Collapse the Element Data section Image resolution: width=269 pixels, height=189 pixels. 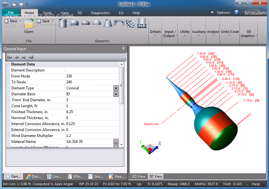tap(8, 64)
